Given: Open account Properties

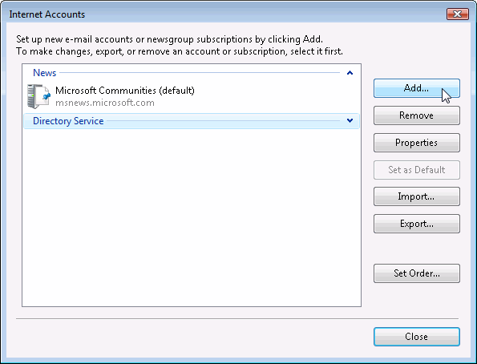Looking at the screenshot, I should (x=416, y=143).
